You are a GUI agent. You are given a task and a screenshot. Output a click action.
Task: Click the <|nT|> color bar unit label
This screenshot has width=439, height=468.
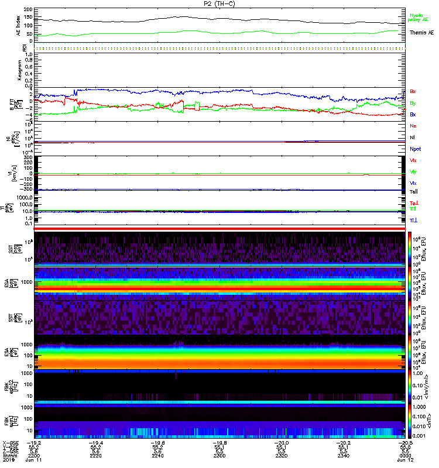coord(430,421)
